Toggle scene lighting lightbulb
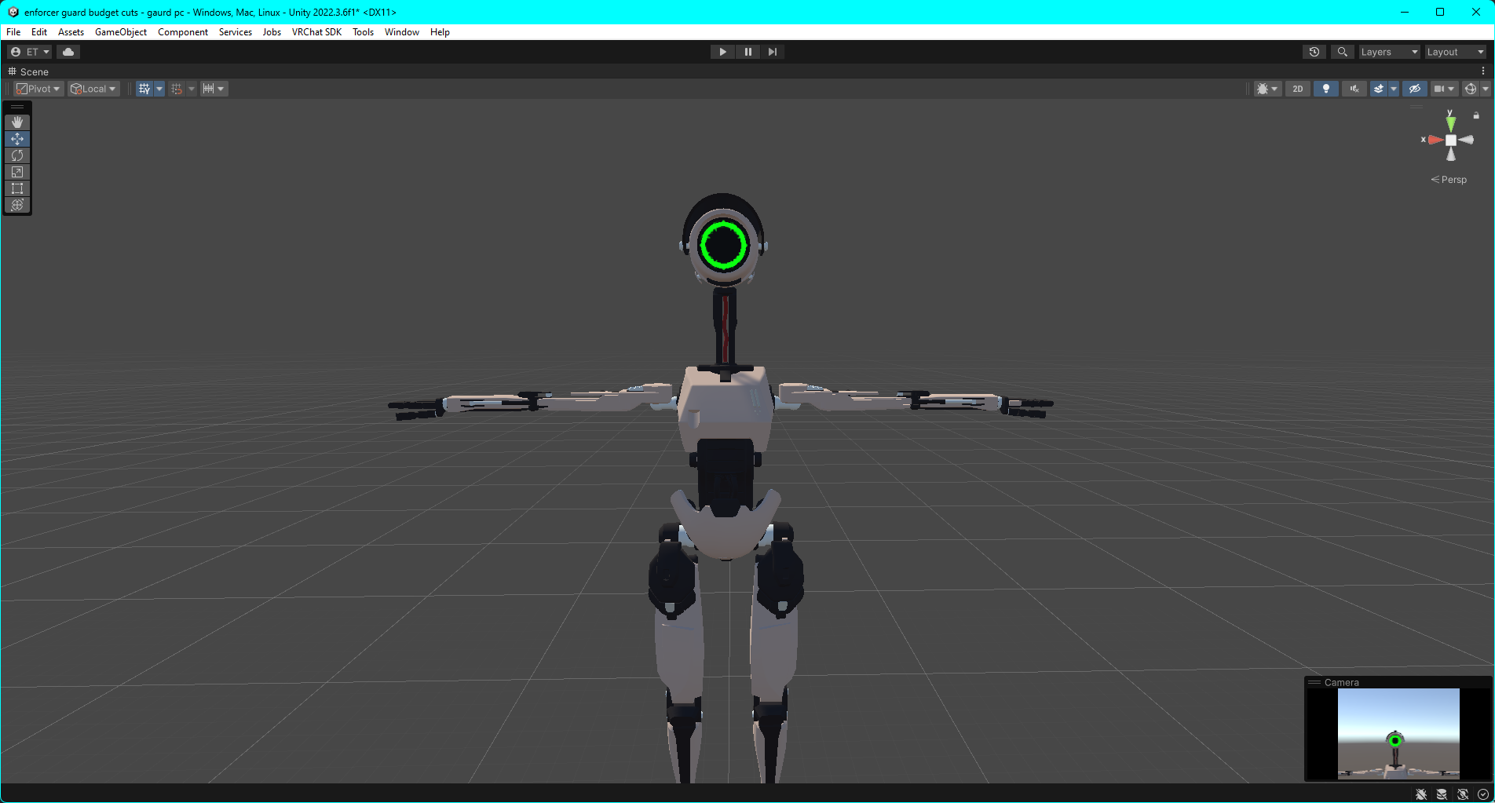1495x803 pixels. 1326,89
